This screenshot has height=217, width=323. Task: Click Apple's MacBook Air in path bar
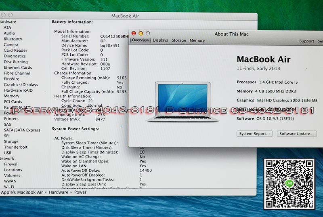pos(22,192)
